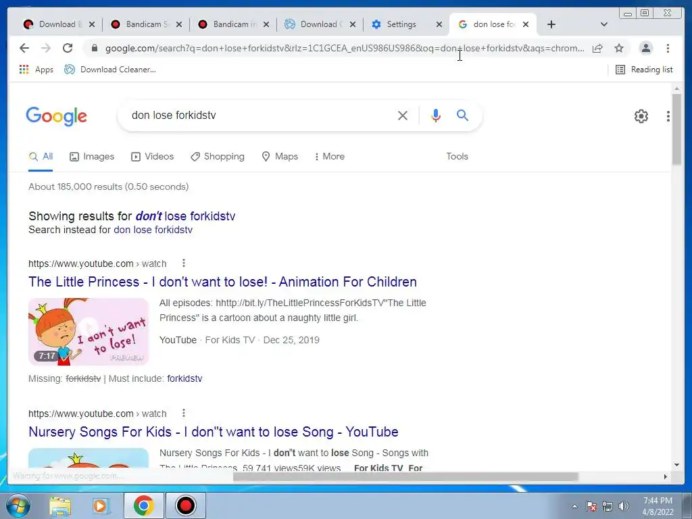This screenshot has height=519, width=692.
Task: Open File Explorer from taskbar
Action: [x=60, y=505]
